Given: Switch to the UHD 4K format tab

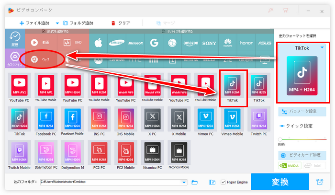Looking at the screenshot, I should 73,42.
